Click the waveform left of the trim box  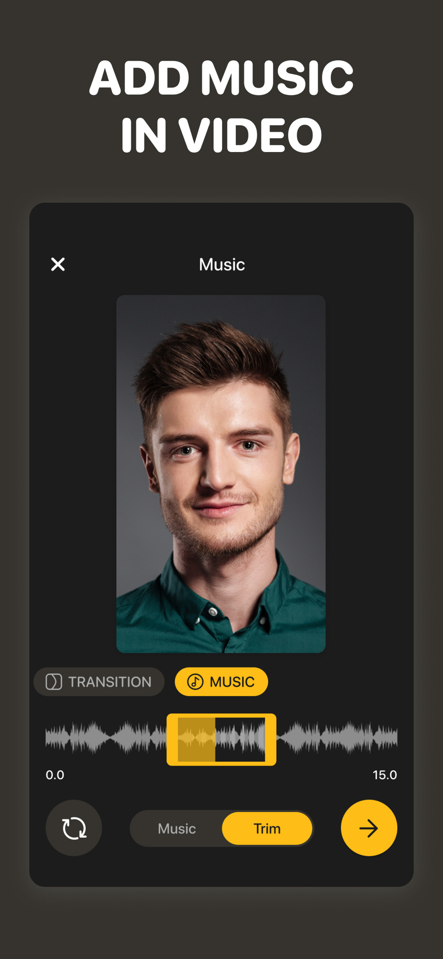coord(106,737)
